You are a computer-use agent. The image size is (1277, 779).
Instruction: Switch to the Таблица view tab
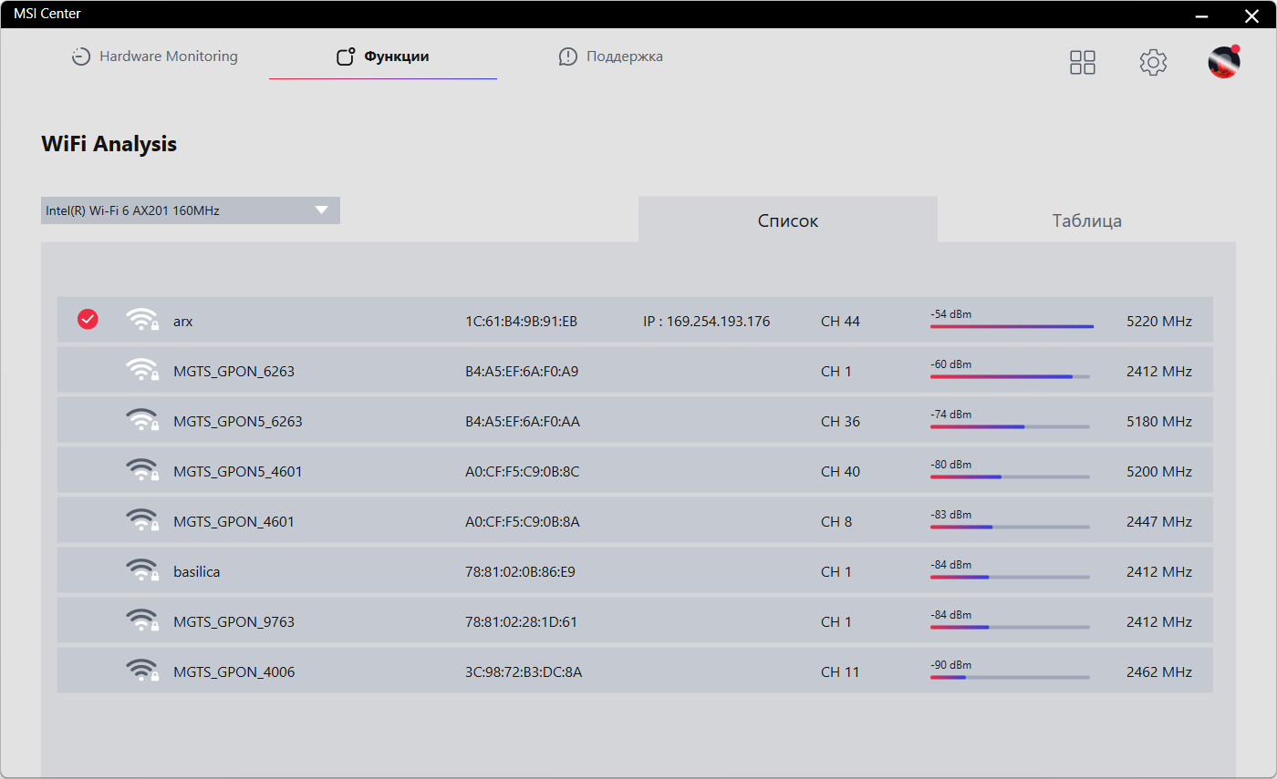(1086, 220)
